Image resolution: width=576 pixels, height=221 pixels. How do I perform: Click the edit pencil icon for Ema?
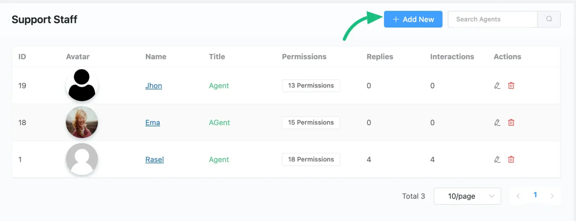[497, 122]
